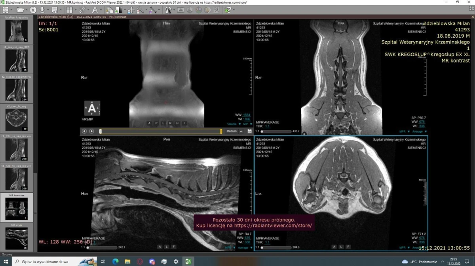Viewport: 475px width, 266px height.
Task: Open the DICOM folder icon in toolbar
Action: [x=20, y=10]
